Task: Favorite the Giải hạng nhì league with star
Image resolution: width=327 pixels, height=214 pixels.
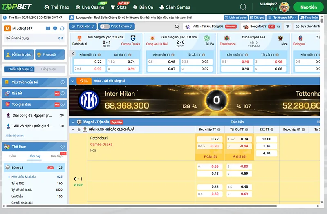Action: coord(79,129)
